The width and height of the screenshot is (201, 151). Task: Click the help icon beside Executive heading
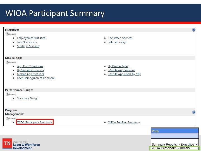pos(193,30)
